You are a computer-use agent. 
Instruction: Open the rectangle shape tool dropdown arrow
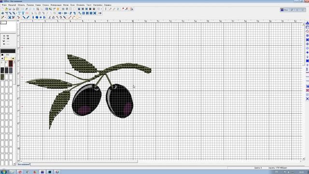click(80, 17)
